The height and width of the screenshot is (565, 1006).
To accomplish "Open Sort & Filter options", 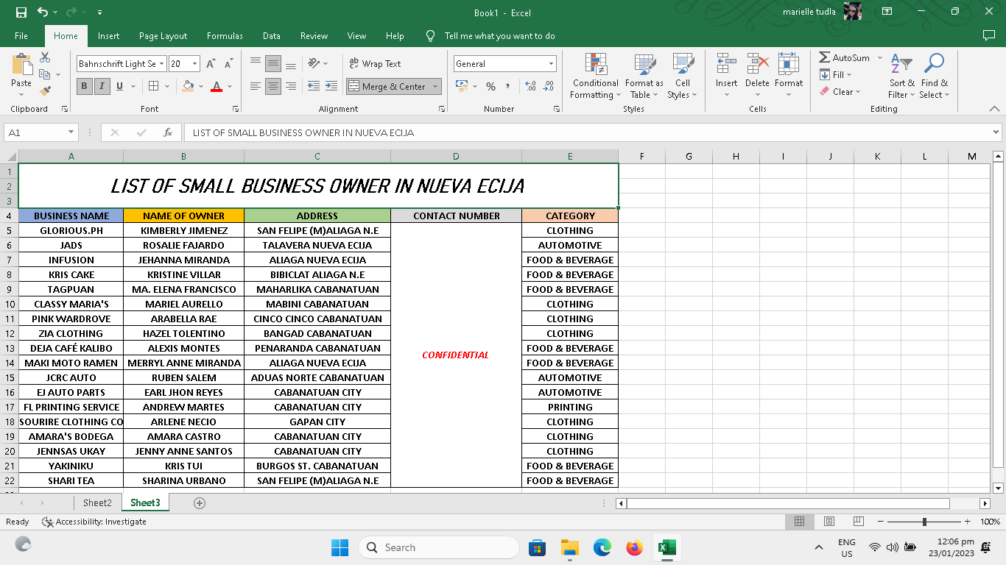I will point(901,76).
